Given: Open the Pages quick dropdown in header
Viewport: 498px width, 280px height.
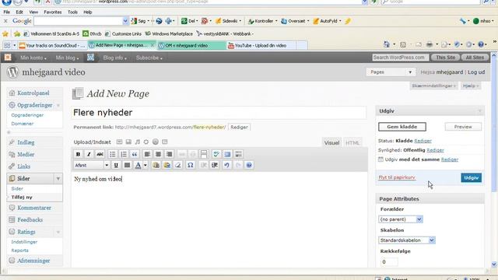Looking at the screenshot, I should (391, 72).
